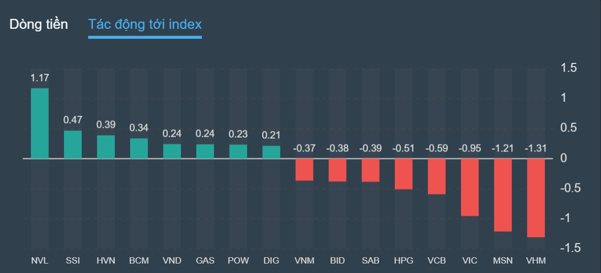This screenshot has width=601, height=273.
Task: Click the VNM red bar
Action: coord(305,169)
